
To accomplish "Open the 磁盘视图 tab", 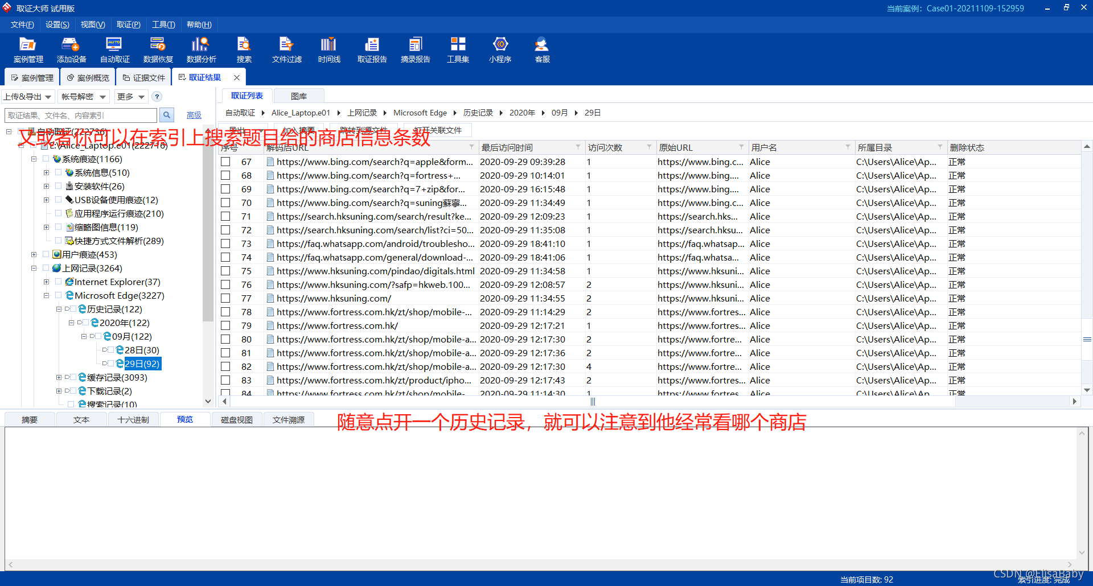I will [236, 420].
